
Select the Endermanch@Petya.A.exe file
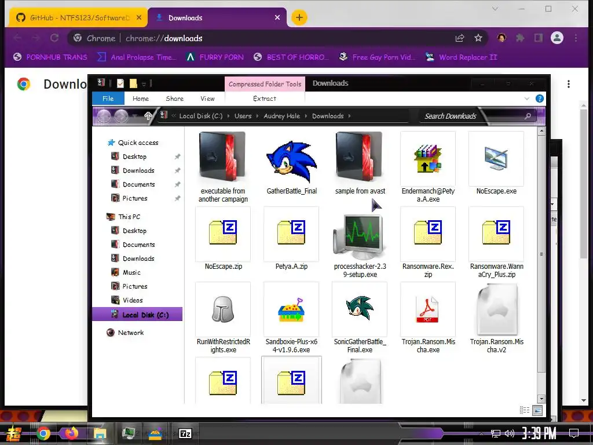(x=428, y=167)
